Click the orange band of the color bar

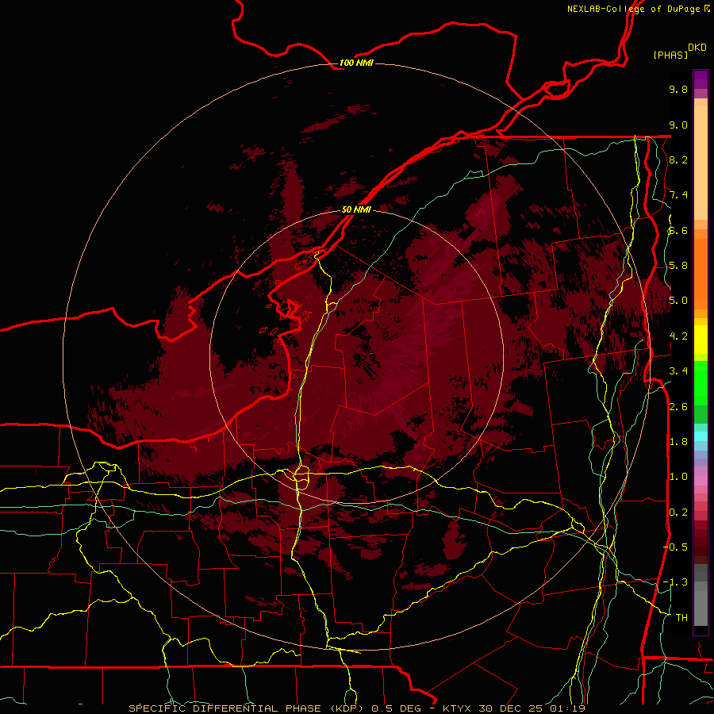coord(701,274)
